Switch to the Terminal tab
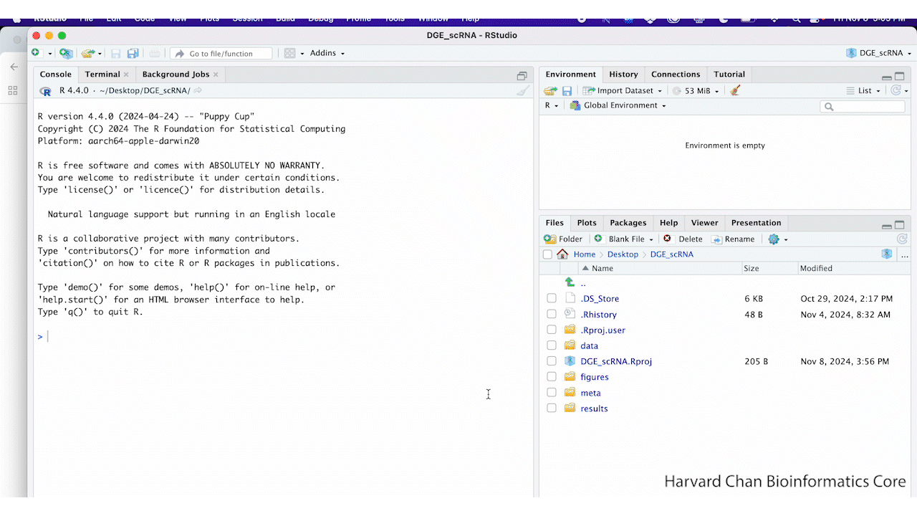 pyautogui.click(x=102, y=74)
